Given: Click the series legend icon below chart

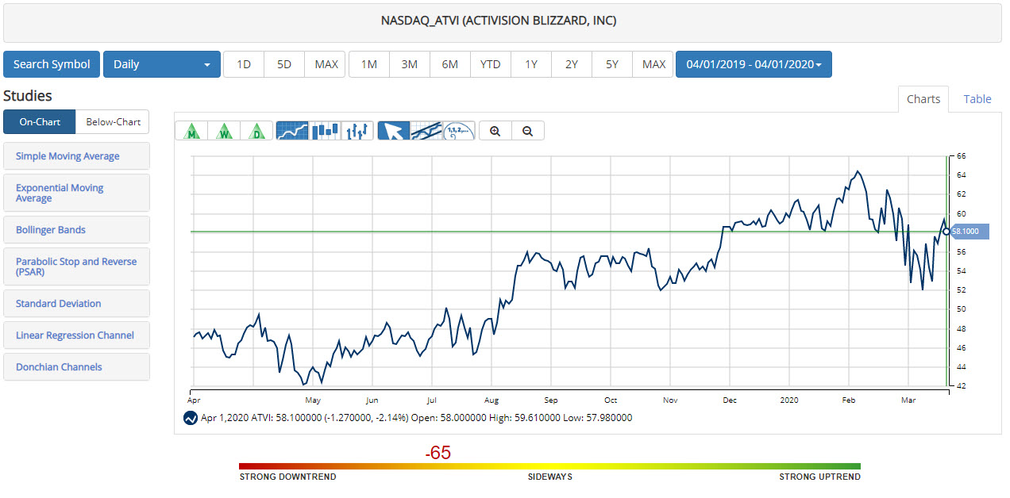Looking at the screenshot, I should [191, 418].
